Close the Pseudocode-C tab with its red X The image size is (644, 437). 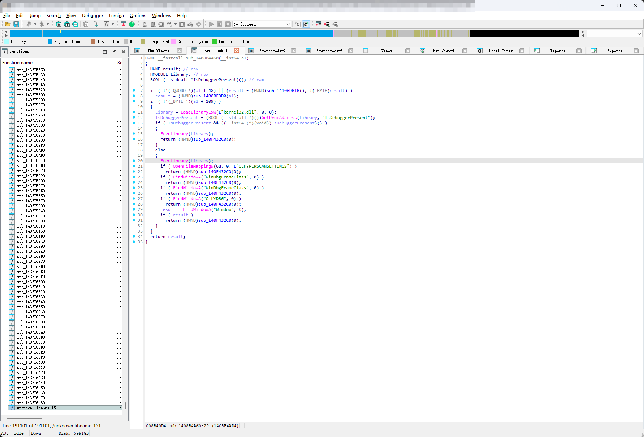237,50
